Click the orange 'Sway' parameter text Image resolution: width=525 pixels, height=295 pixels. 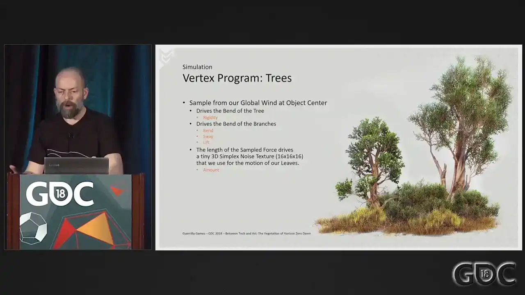click(208, 136)
